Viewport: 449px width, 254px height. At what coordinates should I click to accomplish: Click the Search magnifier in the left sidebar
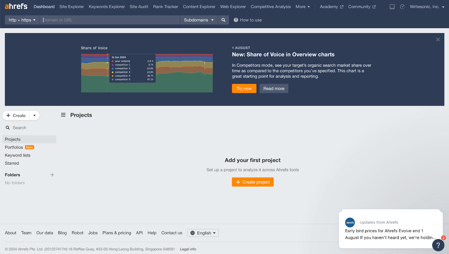click(x=8, y=128)
